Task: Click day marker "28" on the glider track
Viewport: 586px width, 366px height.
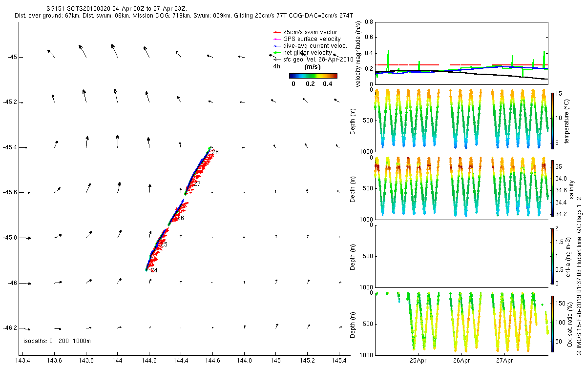Action: point(215,152)
